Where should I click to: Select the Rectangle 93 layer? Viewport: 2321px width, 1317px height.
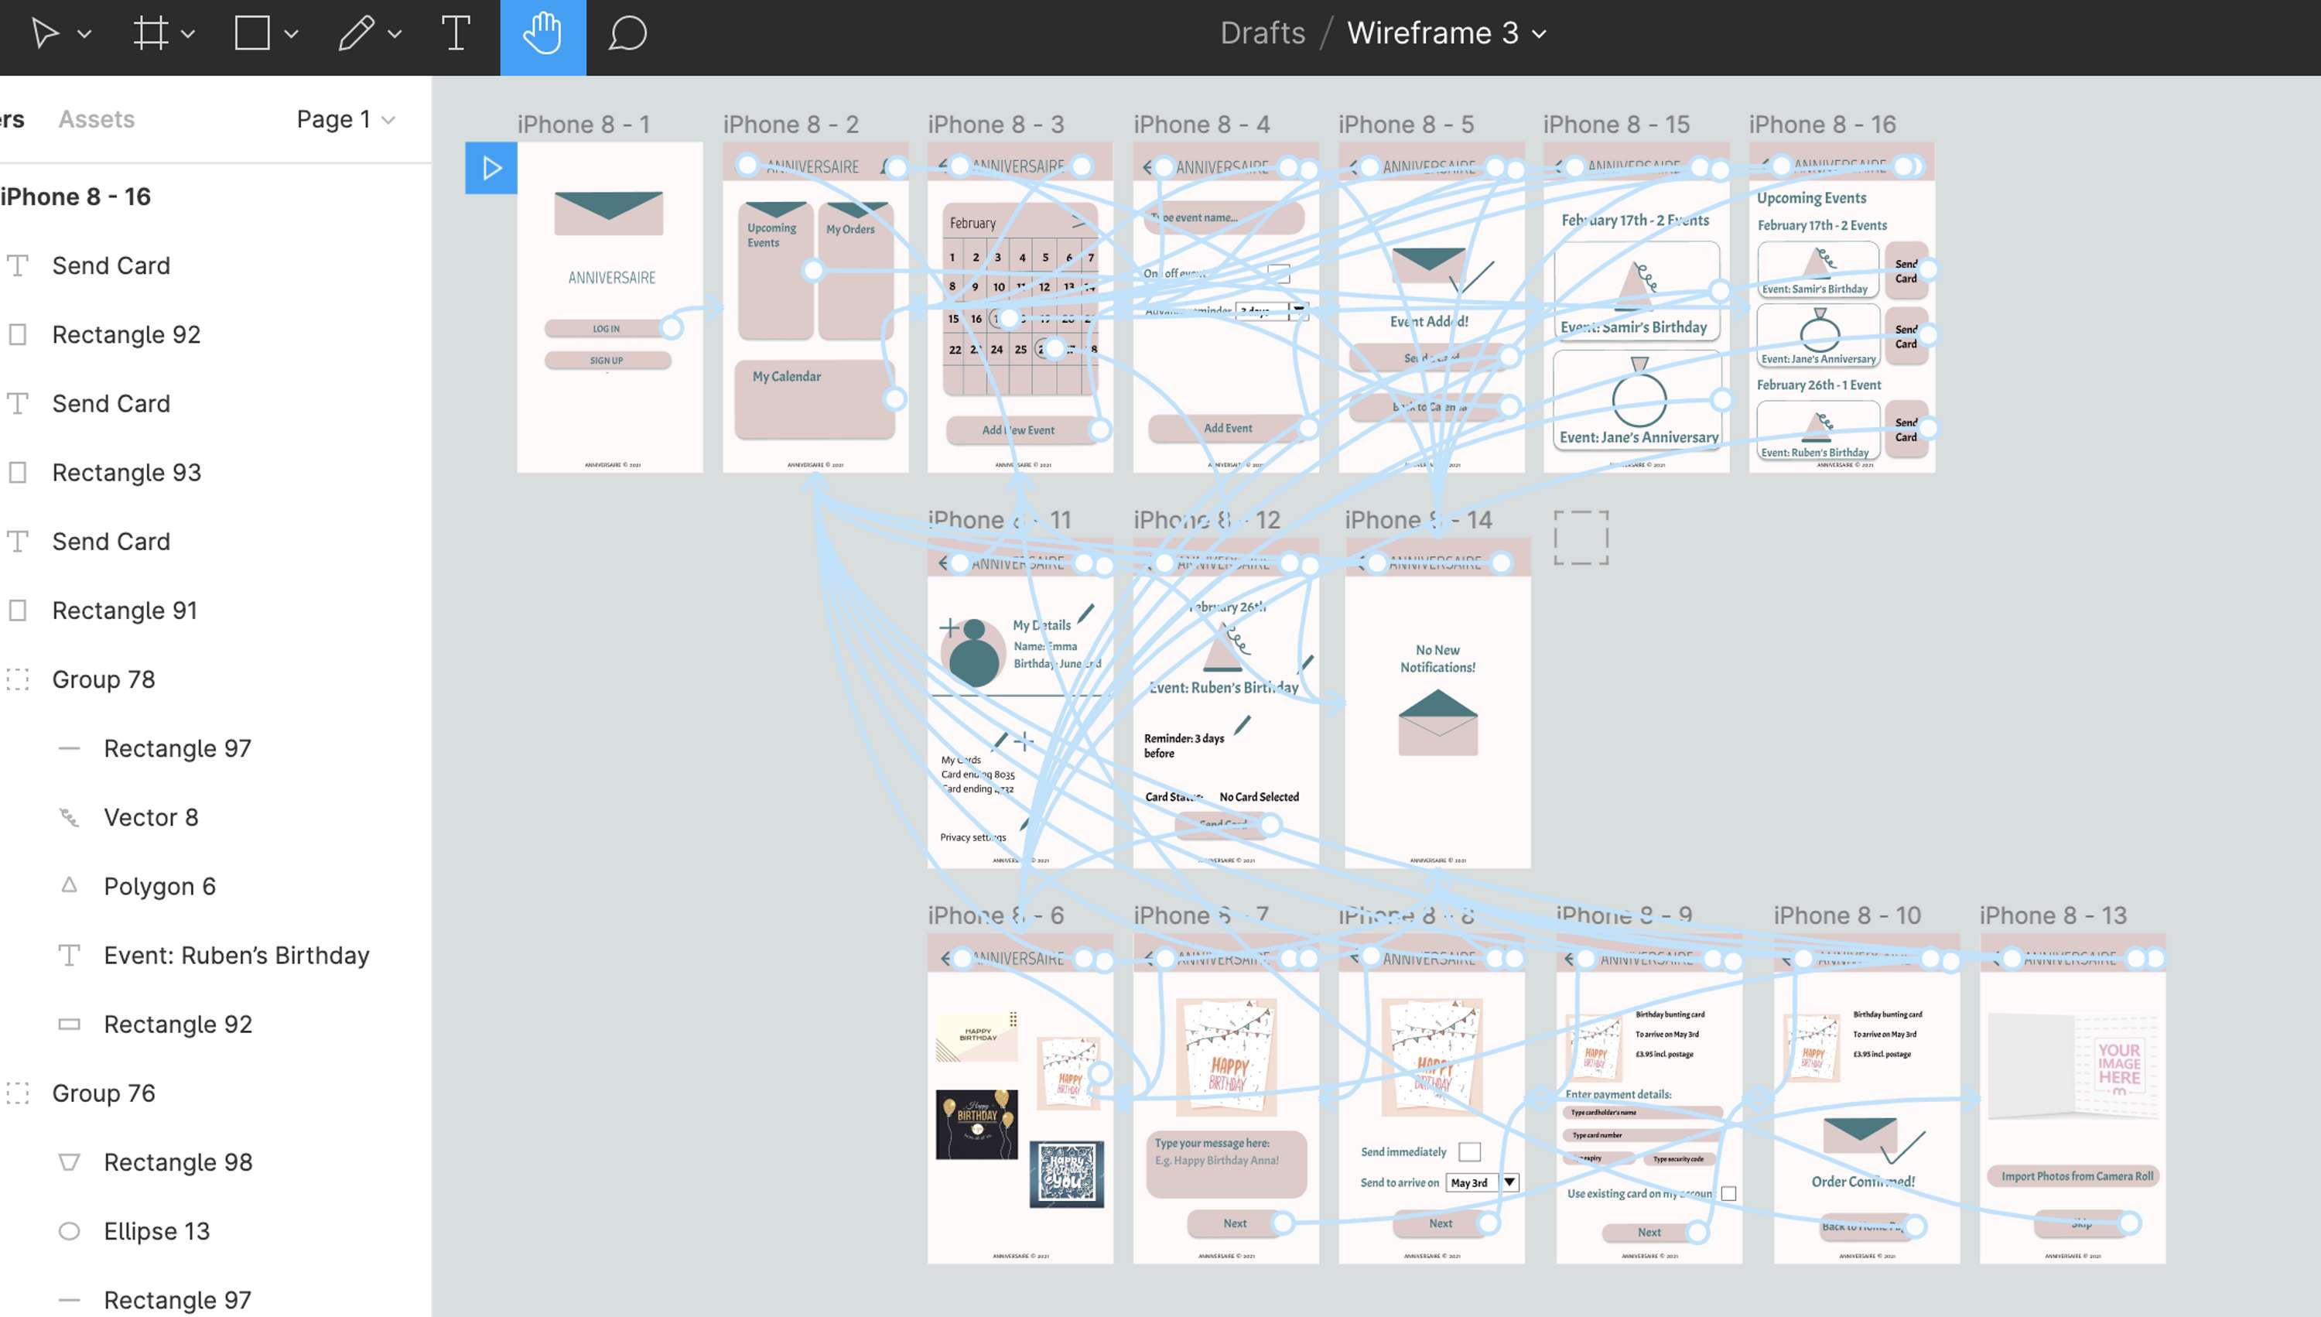click(127, 472)
